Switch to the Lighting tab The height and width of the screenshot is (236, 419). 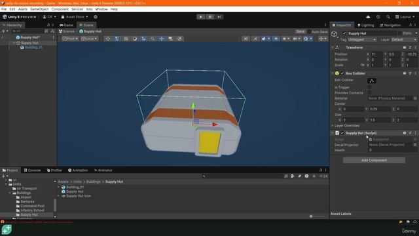click(366, 25)
